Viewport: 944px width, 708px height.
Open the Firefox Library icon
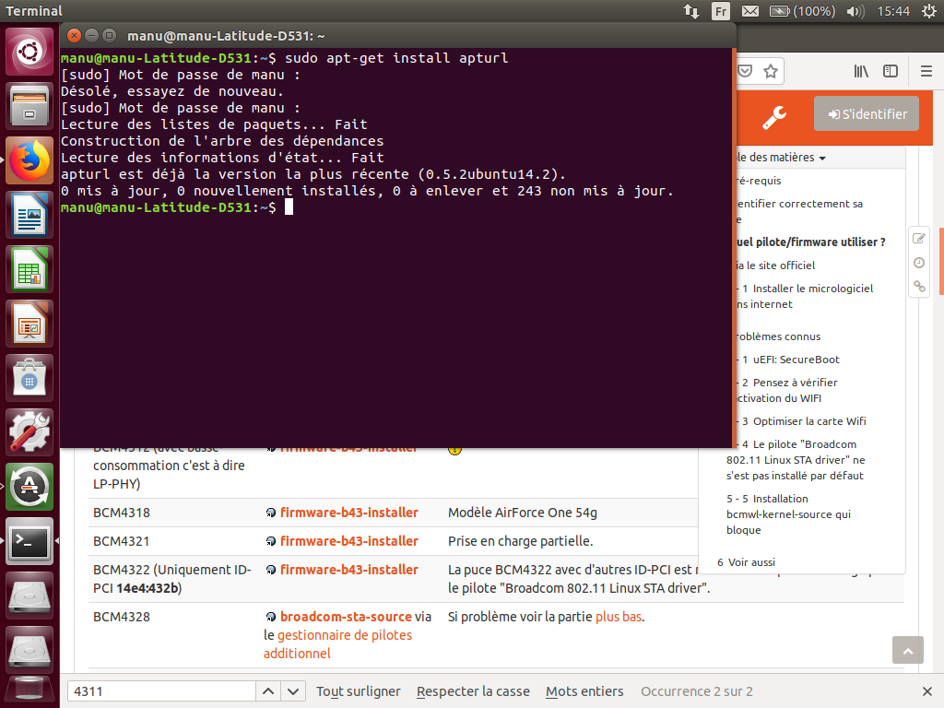point(861,71)
